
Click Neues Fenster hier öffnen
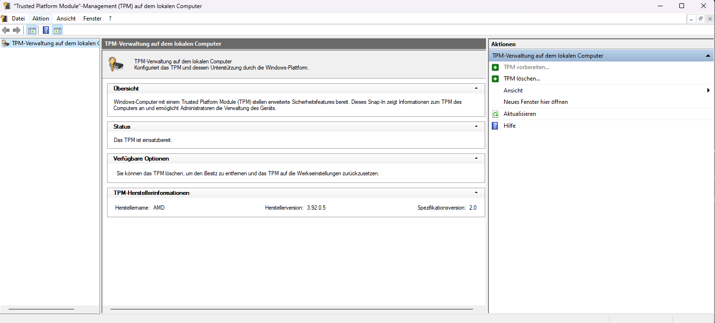[535, 101]
